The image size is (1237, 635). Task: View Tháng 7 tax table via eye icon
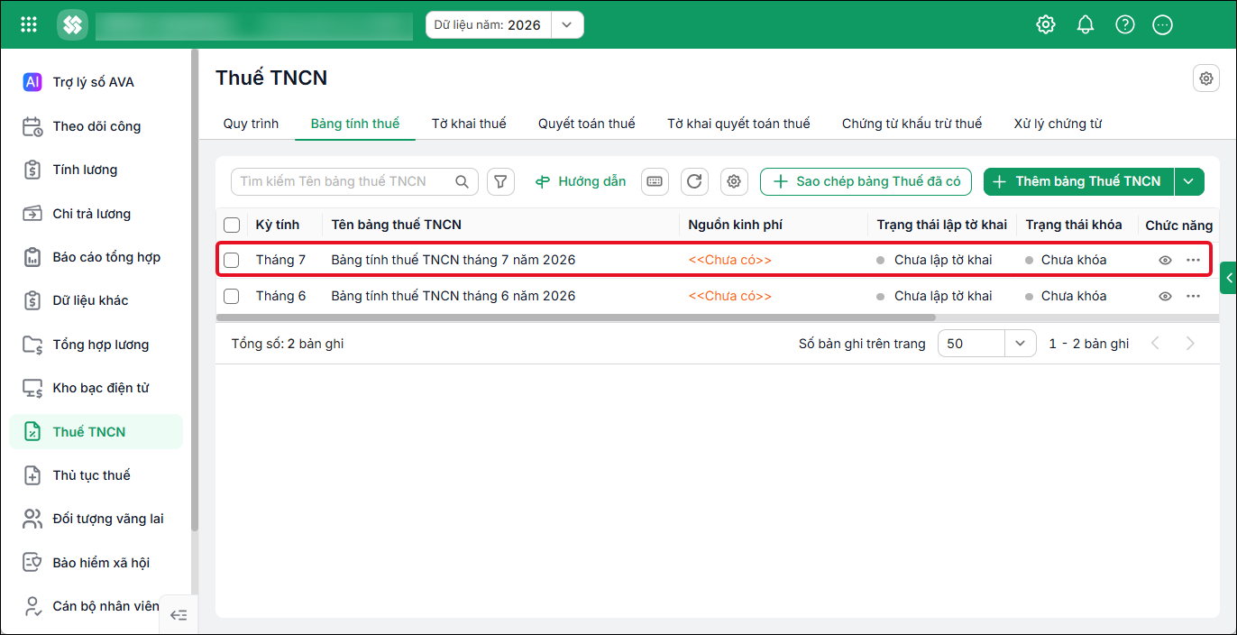[x=1165, y=260]
